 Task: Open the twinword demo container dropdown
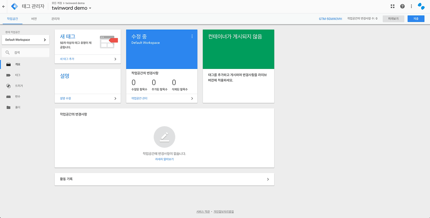click(x=72, y=8)
